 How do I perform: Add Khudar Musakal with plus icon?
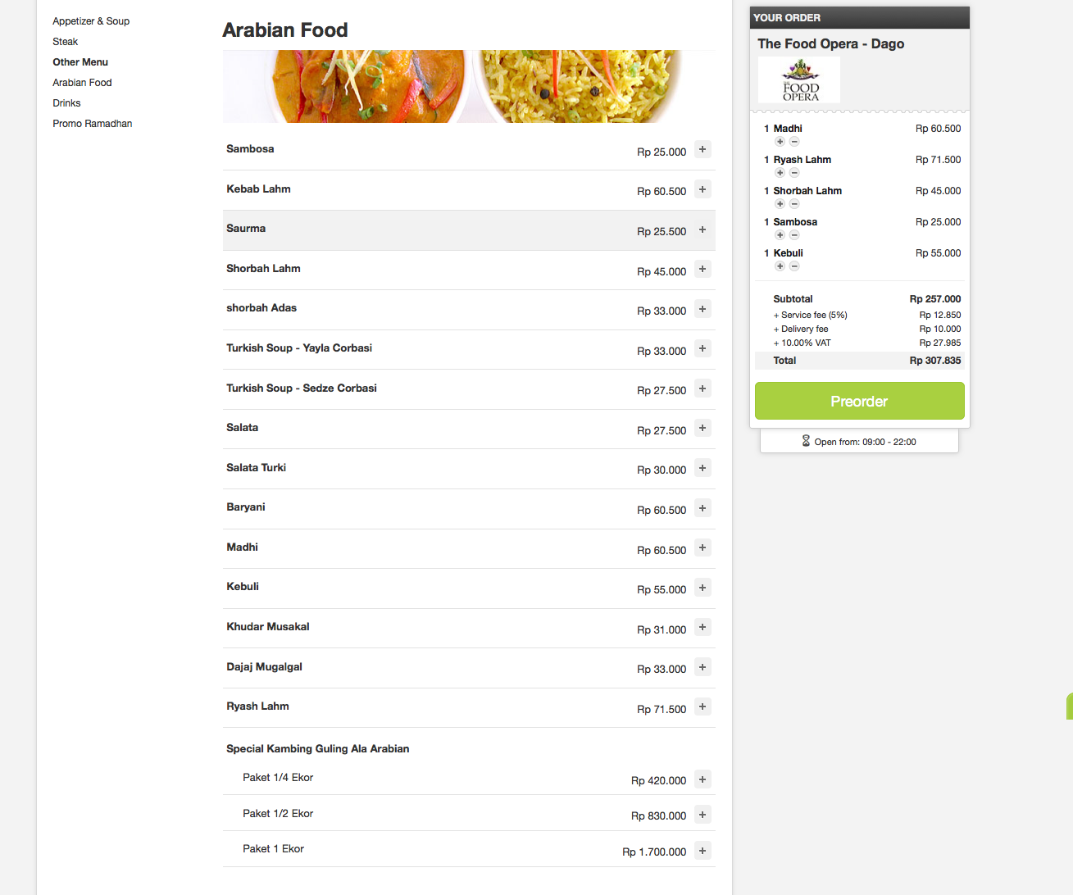coord(702,628)
